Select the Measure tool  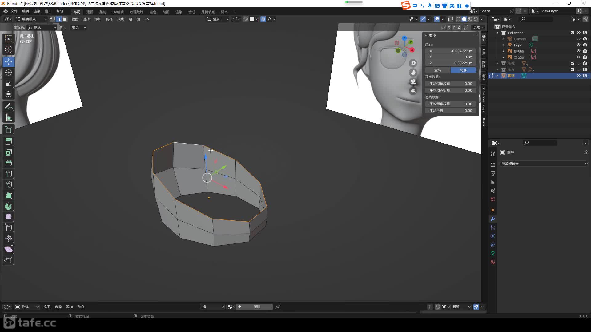(x=9, y=117)
